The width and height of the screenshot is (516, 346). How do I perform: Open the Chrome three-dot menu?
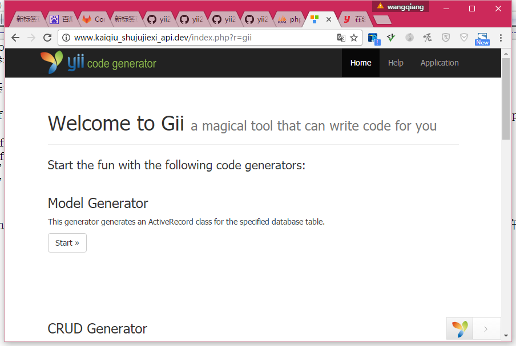pyautogui.click(x=501, y=38)
